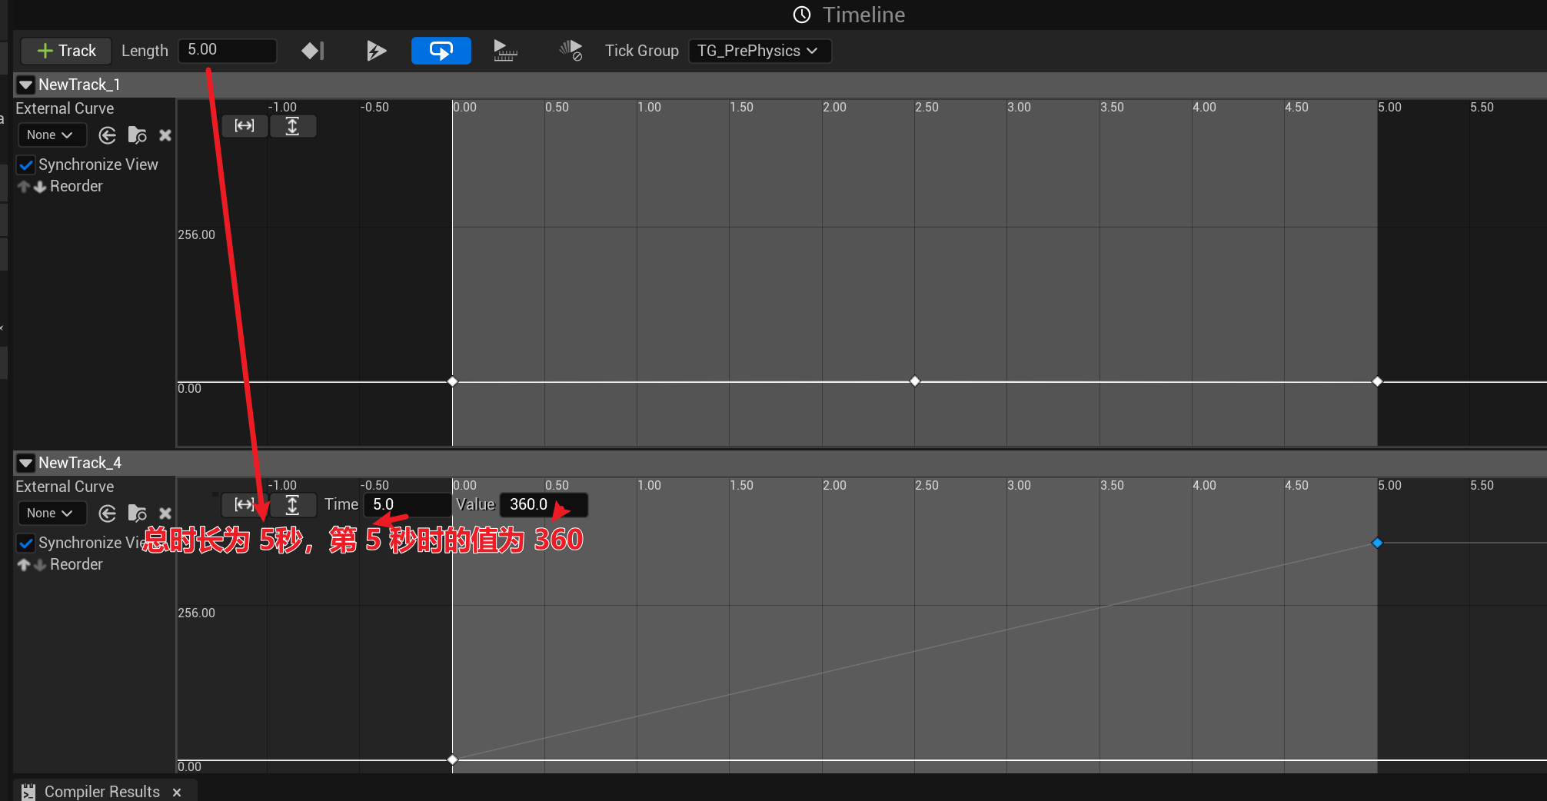This screenshot has width=1547, height=801.
Task: Use selected asset for NewTrack_1 curve
Action: (x=108, y=135)
